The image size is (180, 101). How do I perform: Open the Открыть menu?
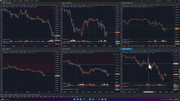point(15,1)
